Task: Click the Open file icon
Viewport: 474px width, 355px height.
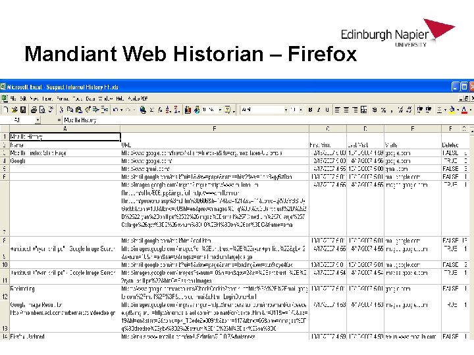Action: coord(14,110)
